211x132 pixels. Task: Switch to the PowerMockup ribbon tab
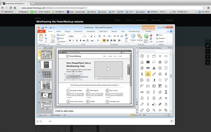[134, 31]
